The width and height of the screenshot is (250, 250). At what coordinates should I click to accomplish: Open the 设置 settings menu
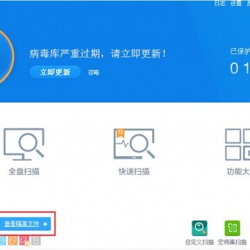coord(236,3)
